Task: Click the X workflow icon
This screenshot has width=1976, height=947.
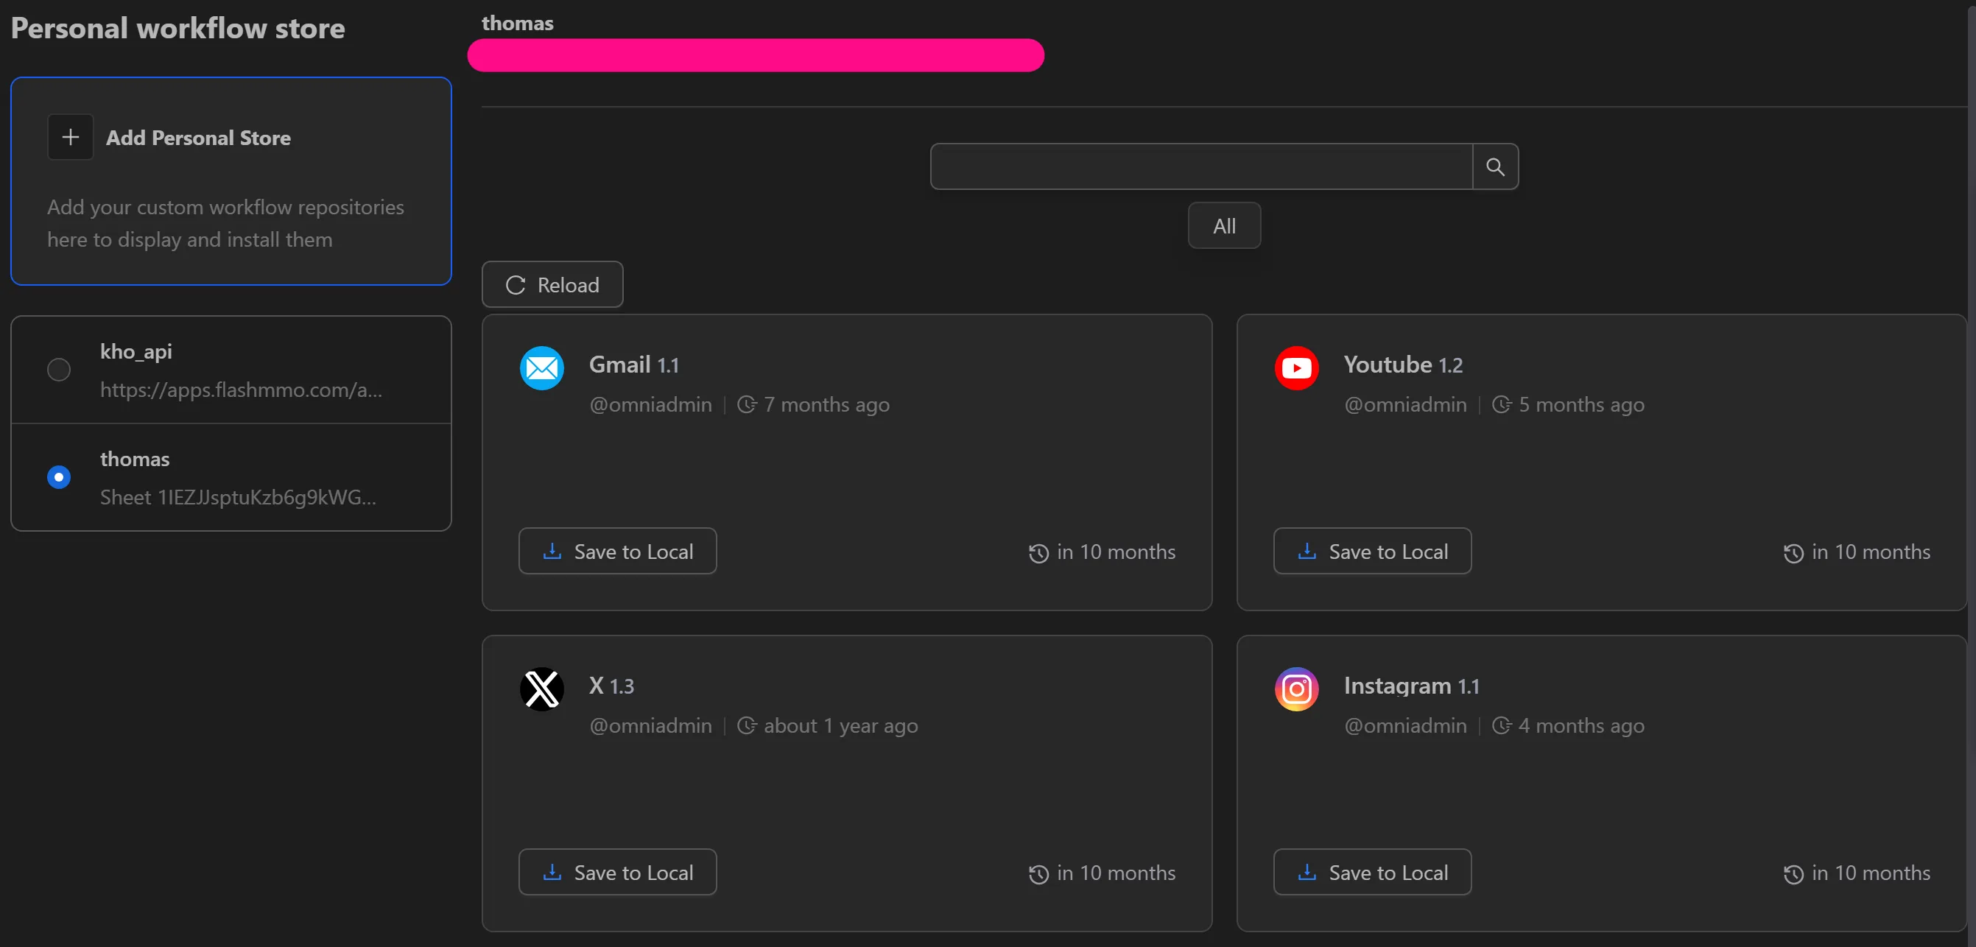Action: click(x=541, y=689)
